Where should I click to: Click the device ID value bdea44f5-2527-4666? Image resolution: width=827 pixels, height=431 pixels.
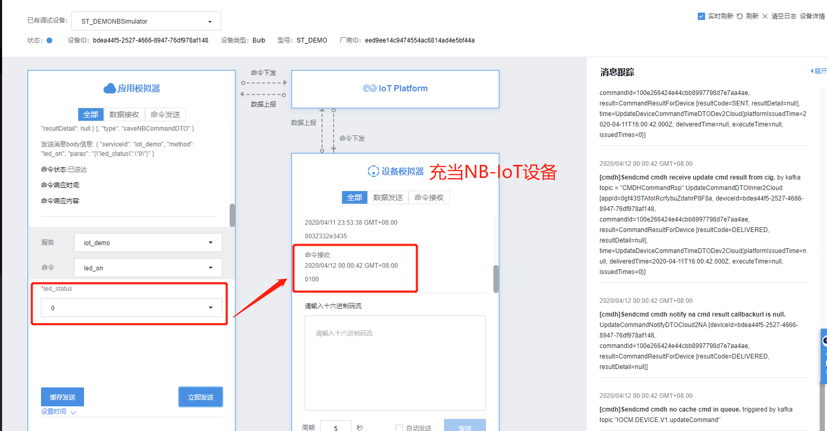tap(150, 40)
